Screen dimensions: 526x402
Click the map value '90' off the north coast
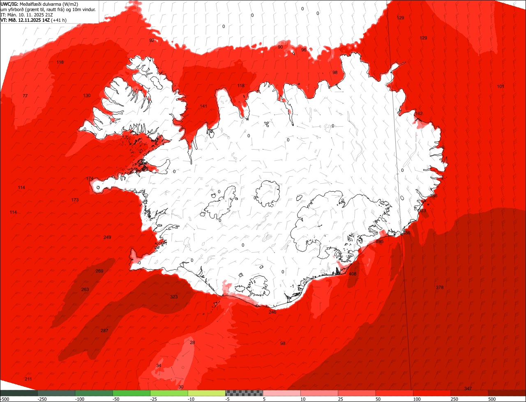[x=280, y=47]
